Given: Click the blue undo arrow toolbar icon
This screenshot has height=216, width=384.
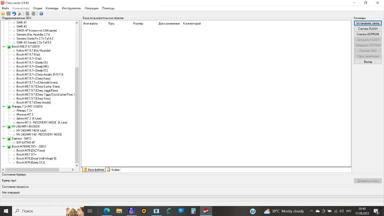Looking at the screenshot, I should coord(14,13).
